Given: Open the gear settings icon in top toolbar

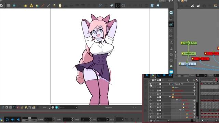Looking at the screenshot, I should [1, 5].
